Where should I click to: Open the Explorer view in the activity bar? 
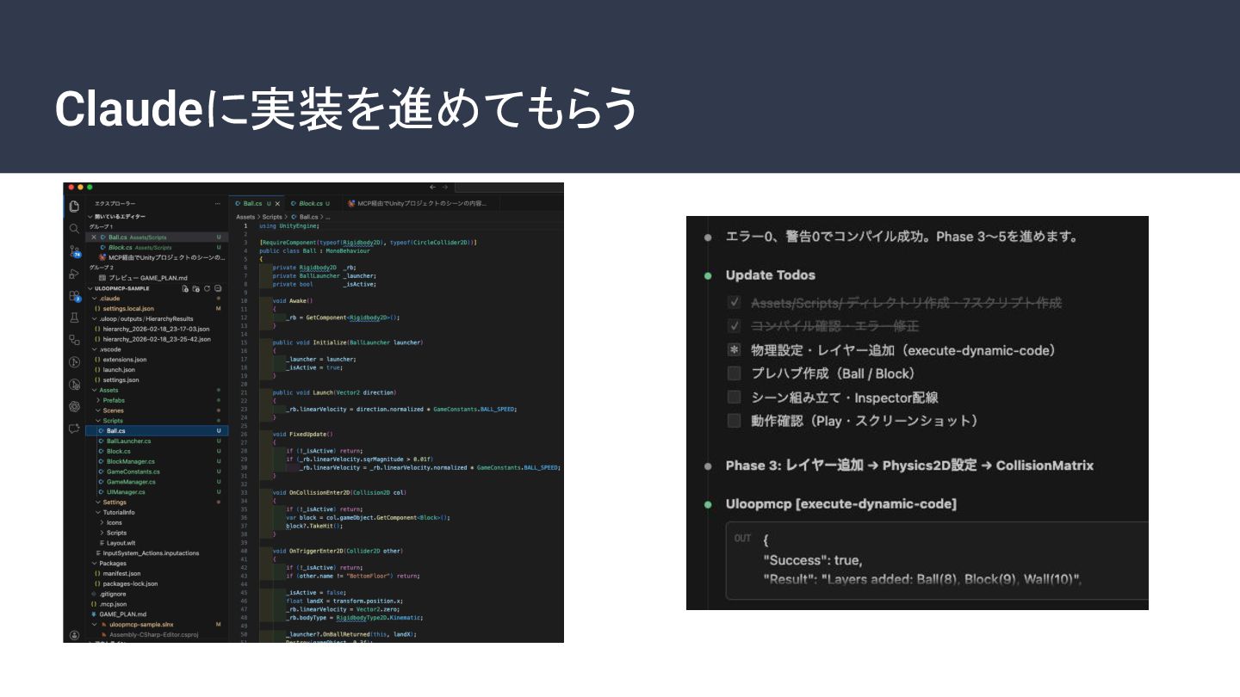[x=74, y=207]
